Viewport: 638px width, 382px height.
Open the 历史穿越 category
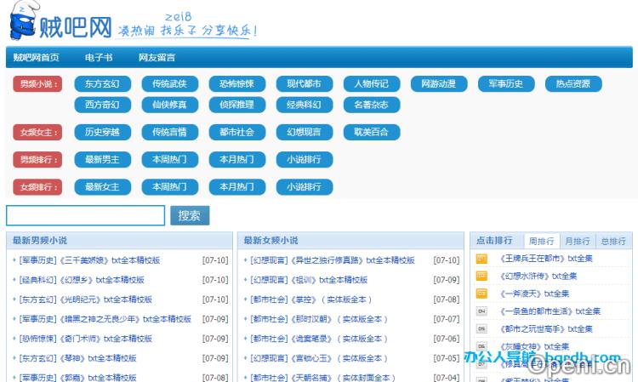pos(103,132)
